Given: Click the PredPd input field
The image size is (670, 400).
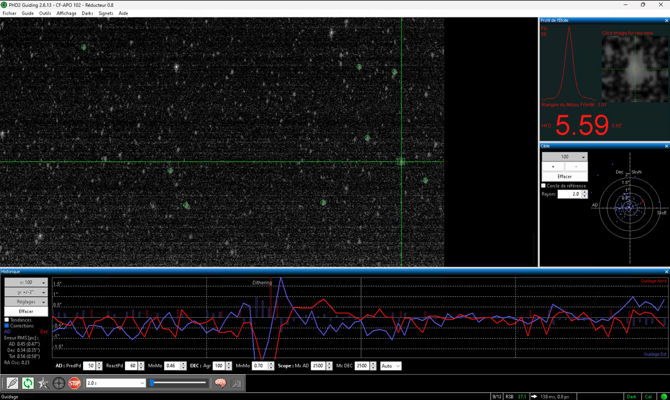Looking at the screenshot, I should coord(89,366).
